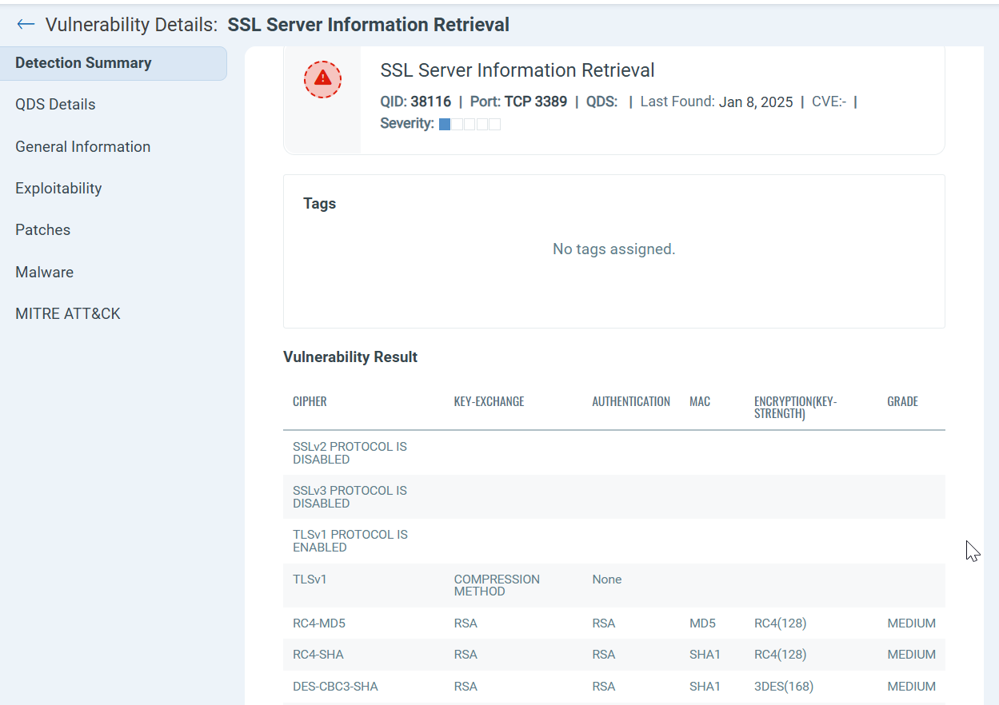
Task: Open the Detection Summary section
Action: point(83,62)
